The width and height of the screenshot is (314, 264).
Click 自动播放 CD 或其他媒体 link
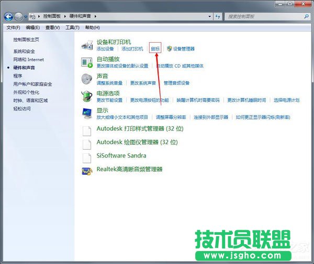point(180,66)
